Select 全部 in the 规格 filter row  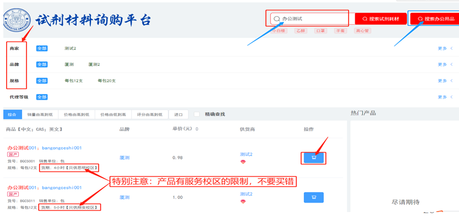coord(42,81)
